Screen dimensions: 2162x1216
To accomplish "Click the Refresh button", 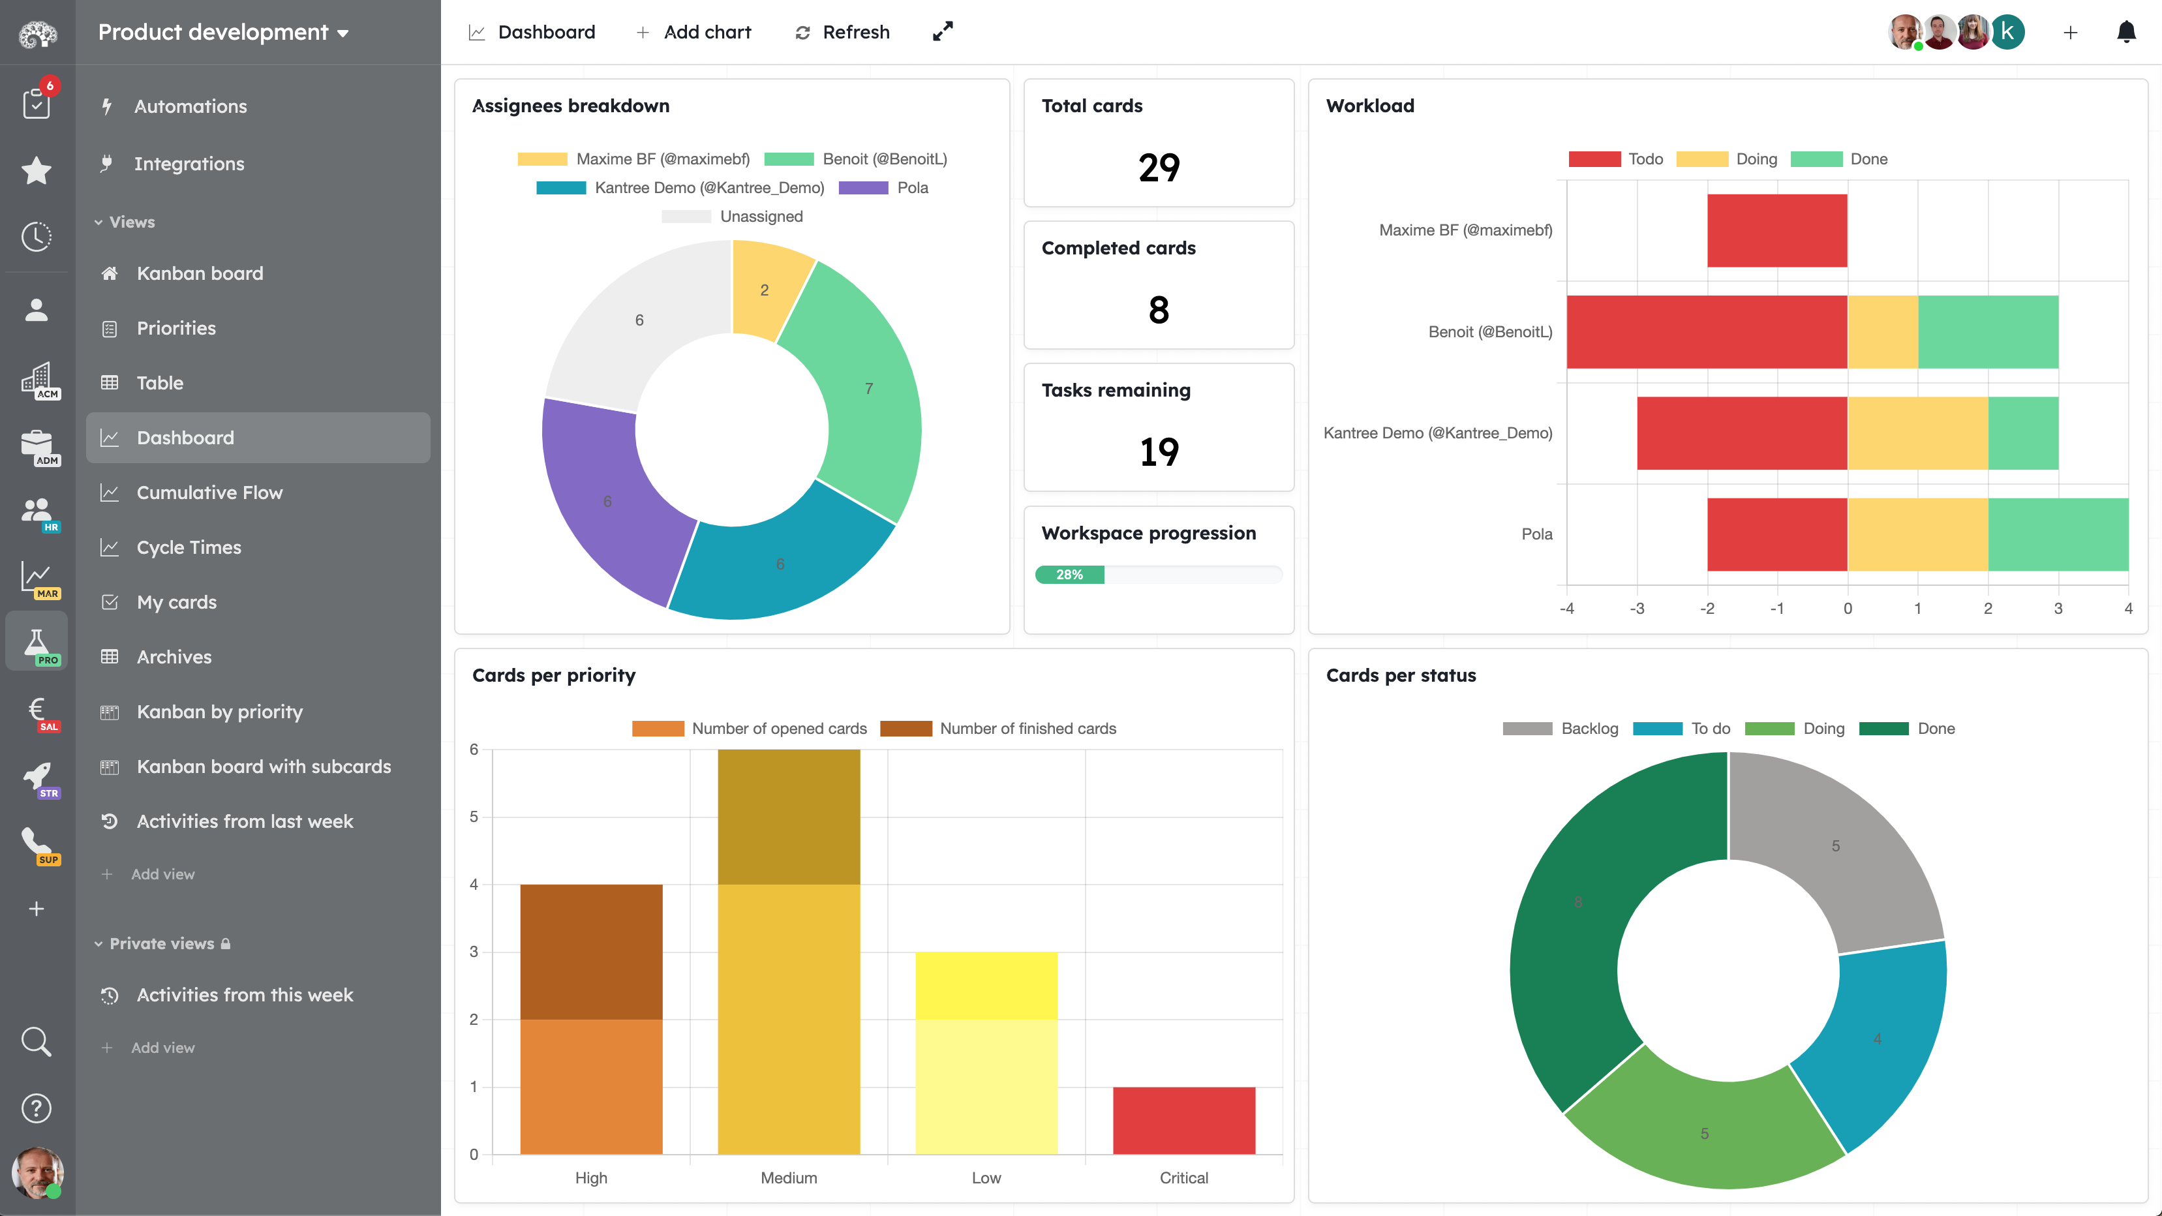I will 842,32.
